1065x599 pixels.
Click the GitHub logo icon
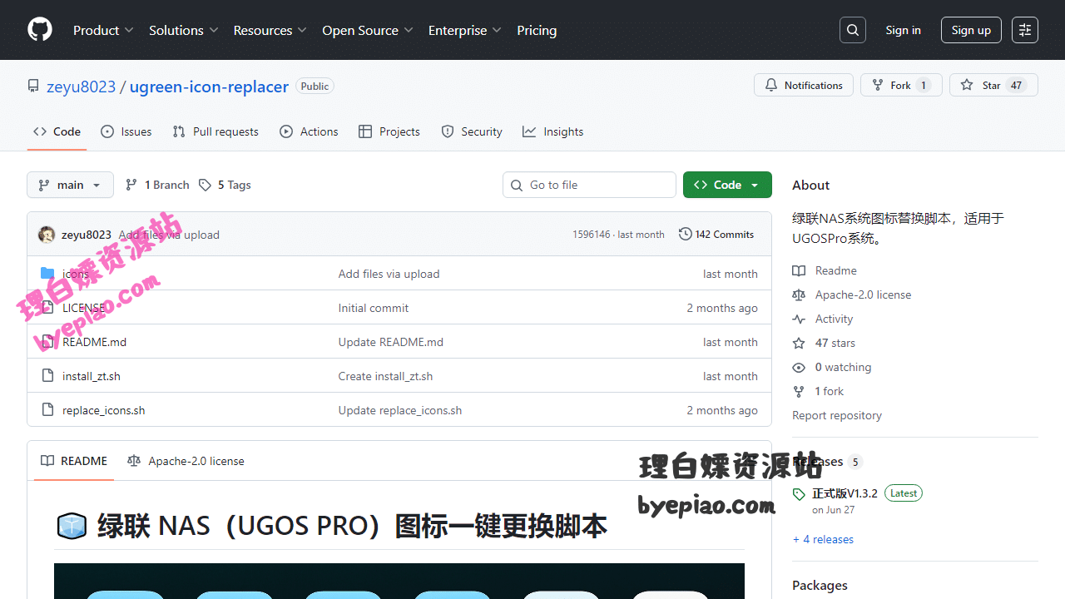coord(40,30)
